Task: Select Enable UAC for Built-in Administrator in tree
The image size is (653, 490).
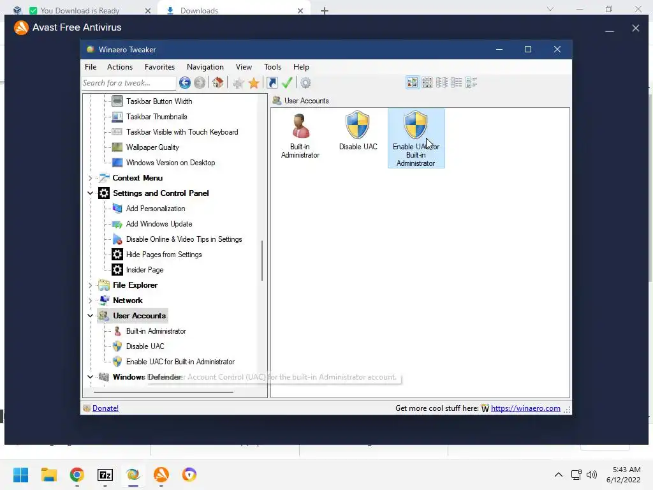Action: point(180,362)
